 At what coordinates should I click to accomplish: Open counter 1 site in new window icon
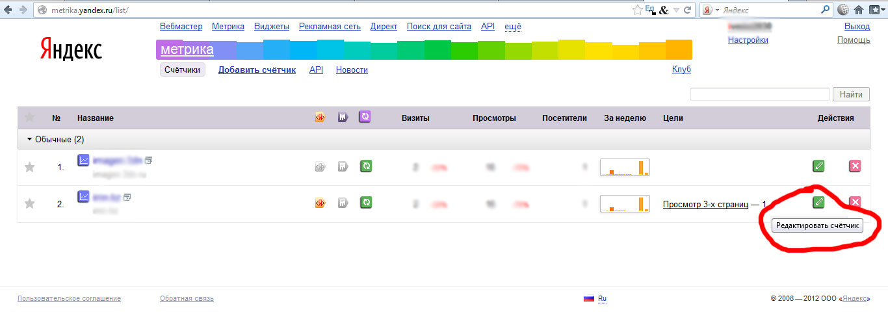coord(148,160)
